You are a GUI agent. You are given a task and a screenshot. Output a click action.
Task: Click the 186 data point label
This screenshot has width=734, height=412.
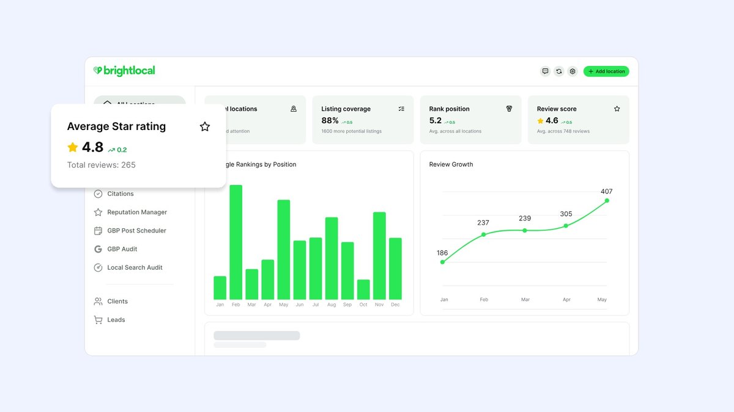pos(442,253)
